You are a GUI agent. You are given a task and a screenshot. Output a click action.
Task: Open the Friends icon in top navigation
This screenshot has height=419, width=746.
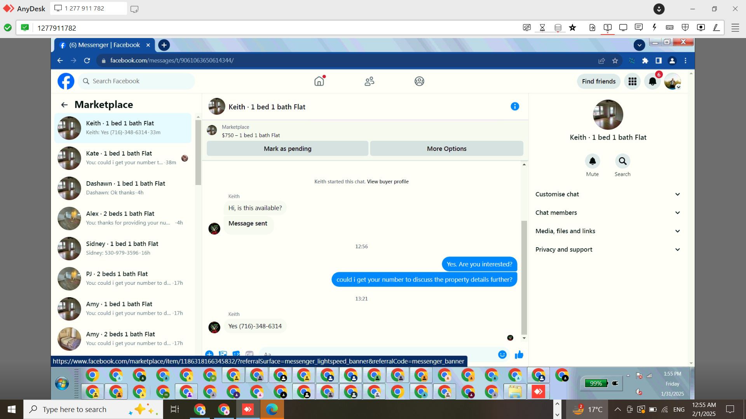(369, 81)
